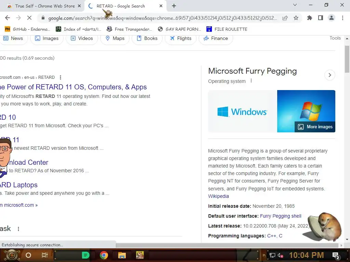
Task: Click 'Initial release date' label text
Action: (x=229, y=206)
